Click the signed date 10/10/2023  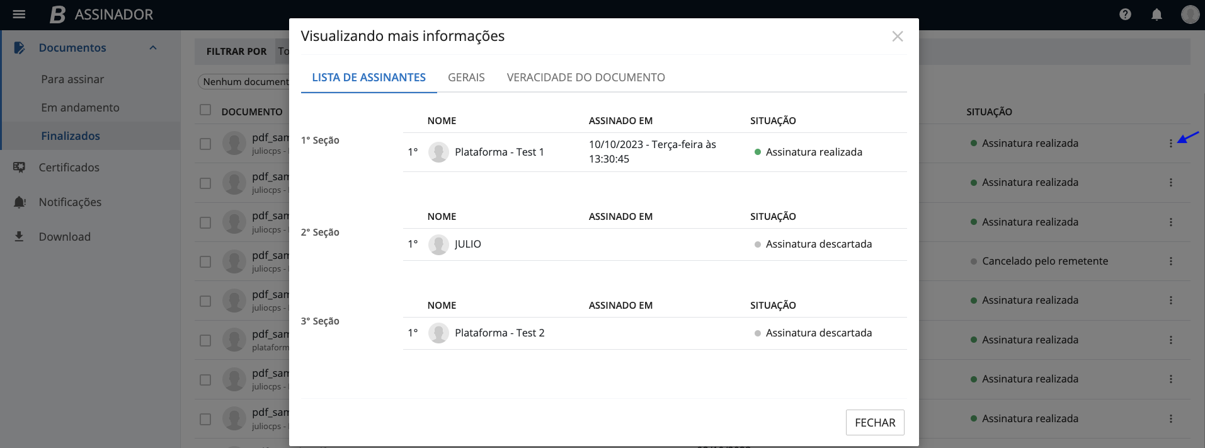653,152
